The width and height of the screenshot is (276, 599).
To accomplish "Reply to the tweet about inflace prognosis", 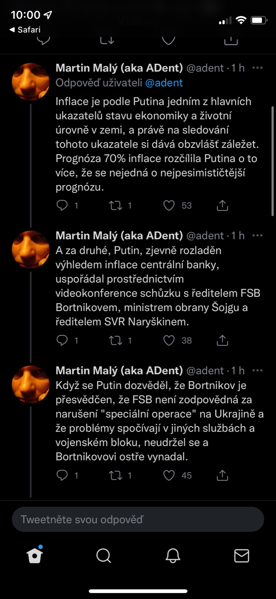I will (62, 205).
